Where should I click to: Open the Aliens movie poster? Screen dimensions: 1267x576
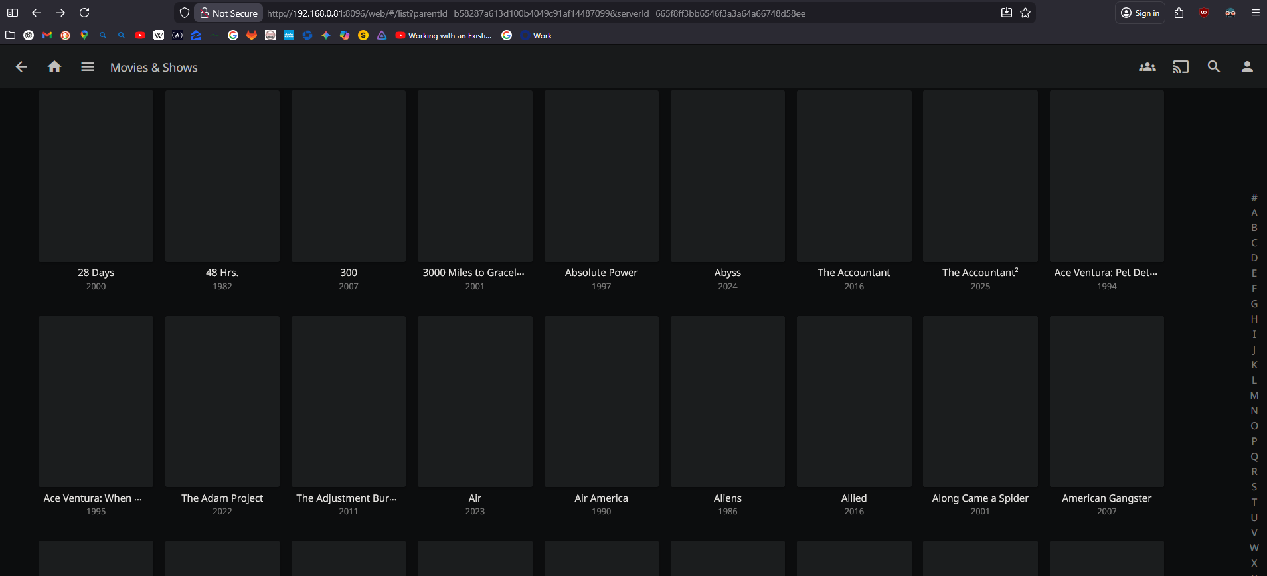727,401
